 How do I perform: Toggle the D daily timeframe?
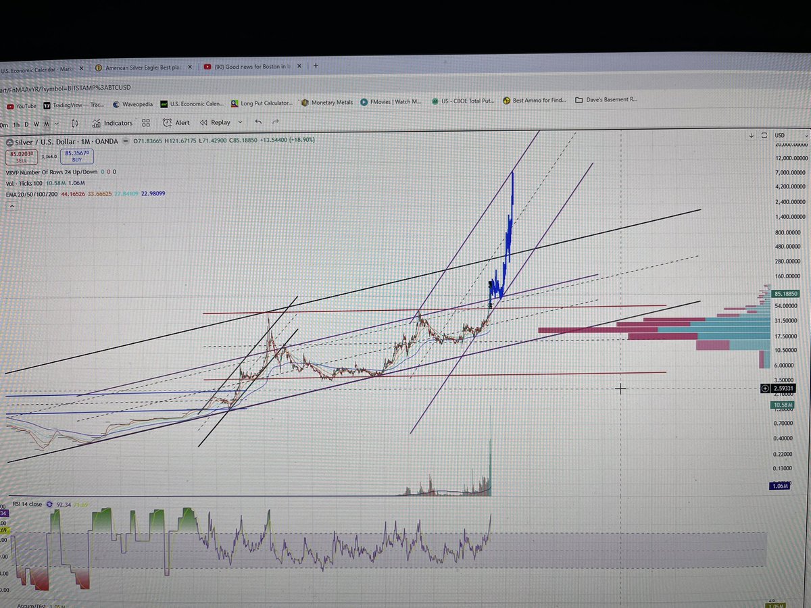point(26,124)
